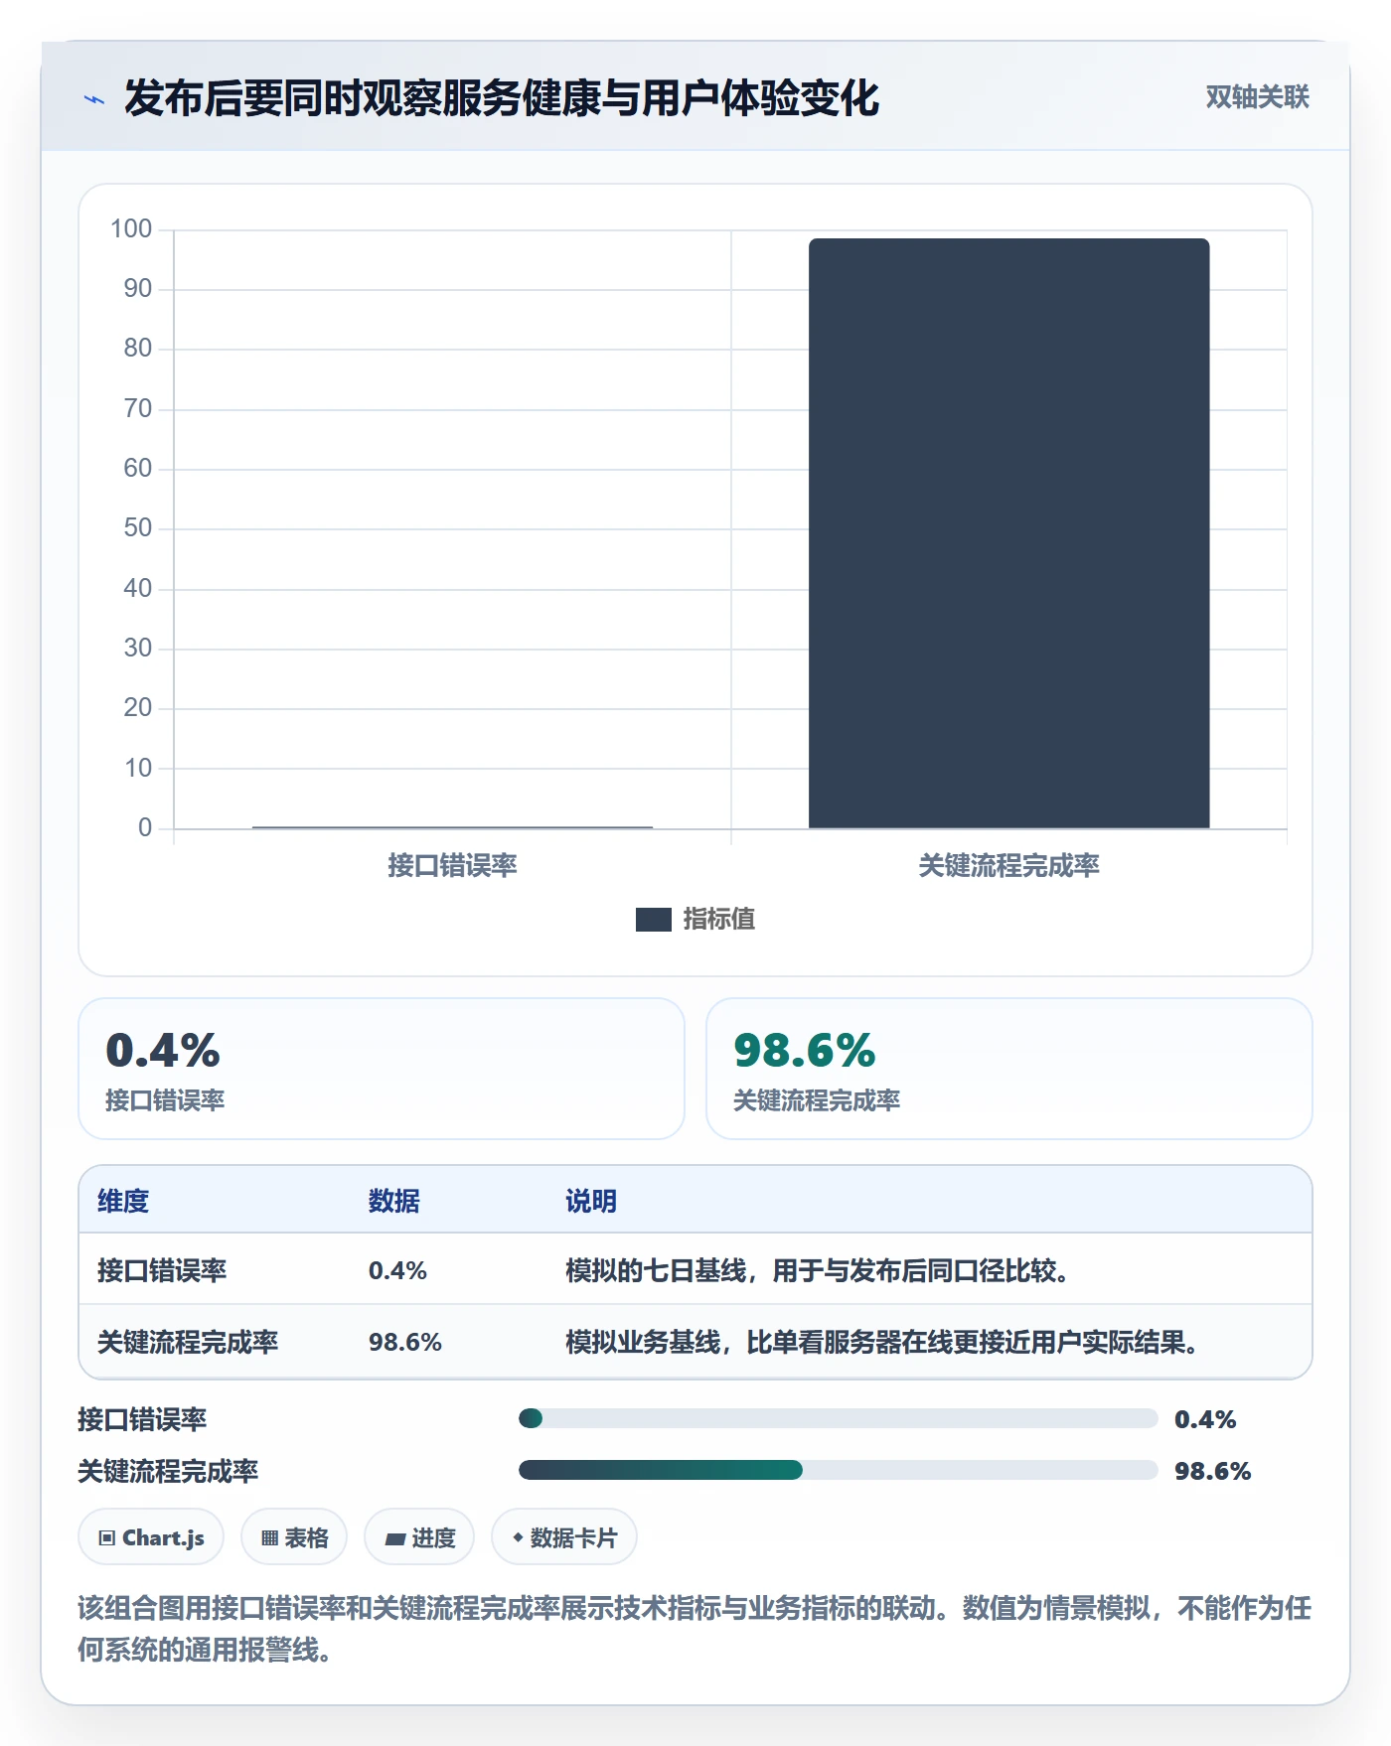Viewport: 1391px width, 1746px height.
Task: Click the 双轴关联 tag in the header
Action: click(1257, 97)
